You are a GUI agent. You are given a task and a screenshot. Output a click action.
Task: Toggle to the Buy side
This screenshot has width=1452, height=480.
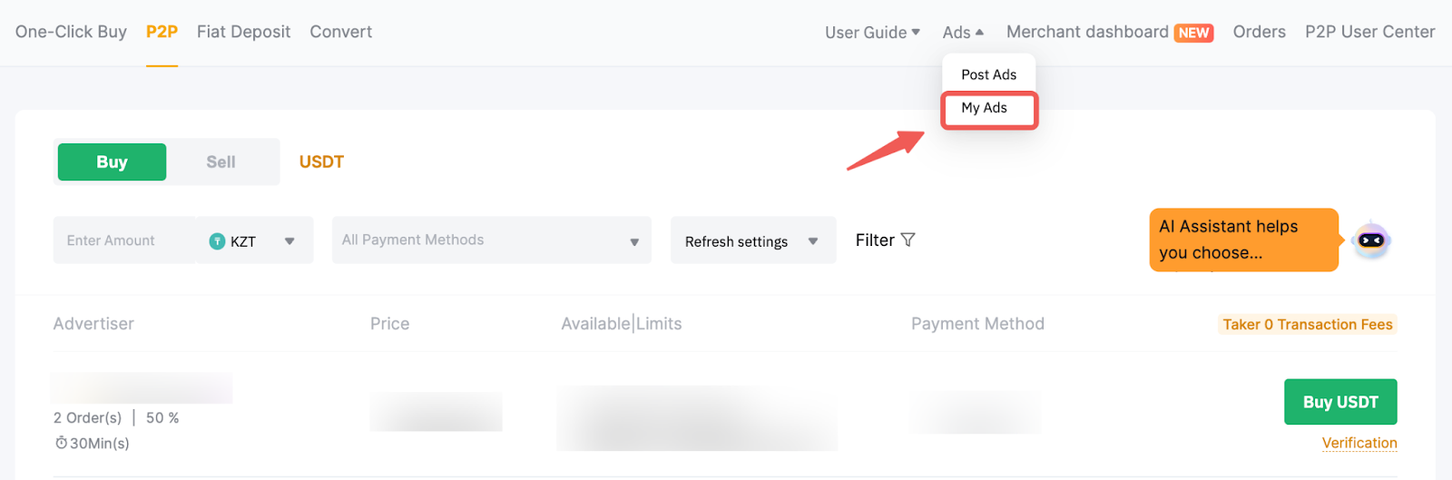tap(112, 162)
